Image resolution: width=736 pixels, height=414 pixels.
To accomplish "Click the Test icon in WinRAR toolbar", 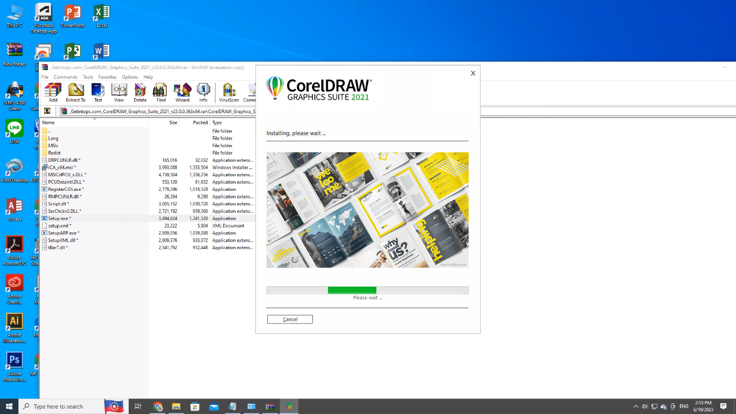I will [98, 92].
